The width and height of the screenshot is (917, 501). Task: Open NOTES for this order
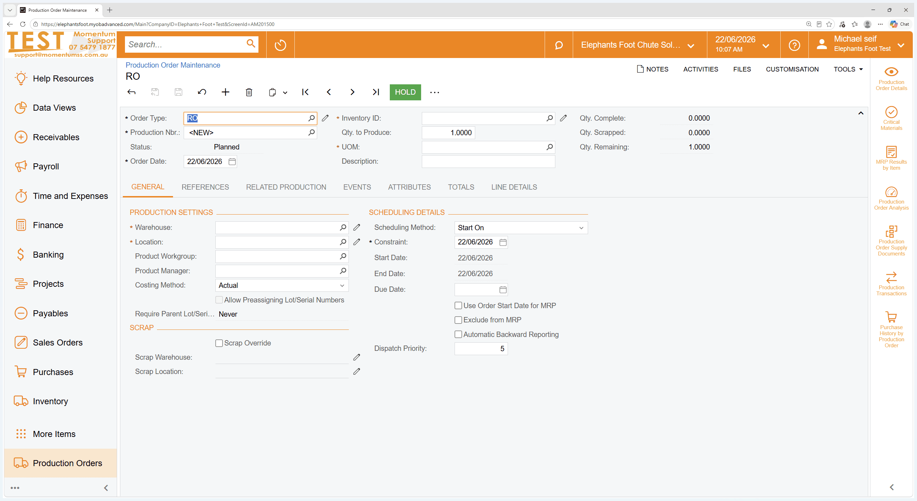pos(653,69)
